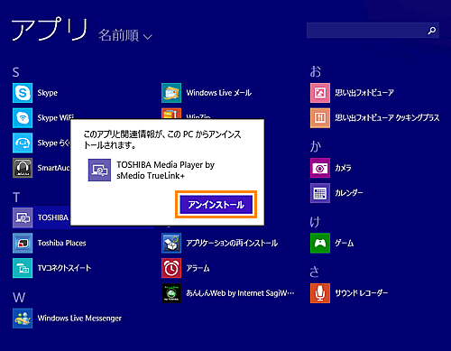Click the Toshiba Places label
Viewport: 451px width, 351px height.
coord(61,243)
